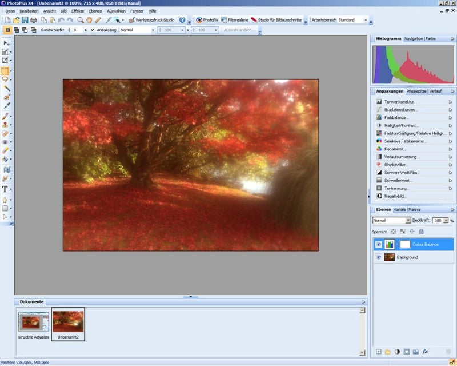The image size is (457, 366).
Task: Open the PhotoFix button
Action: pos(207,20)
